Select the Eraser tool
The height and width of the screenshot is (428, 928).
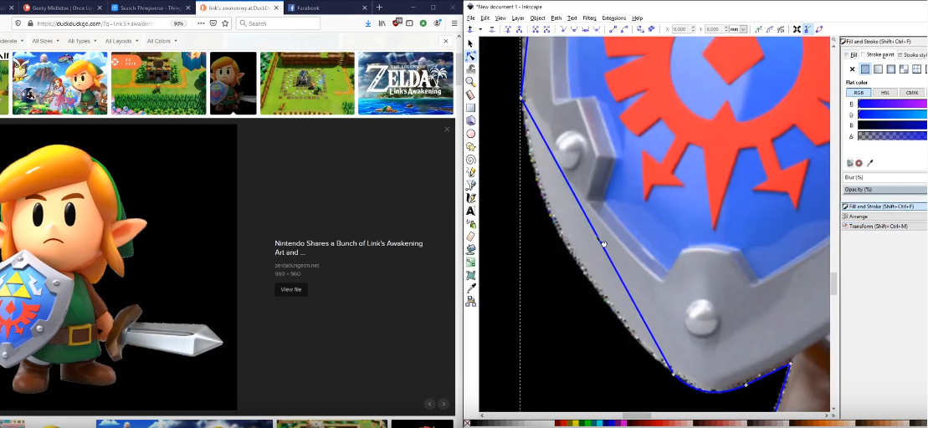pyautogui.click(x=470, y=237)
